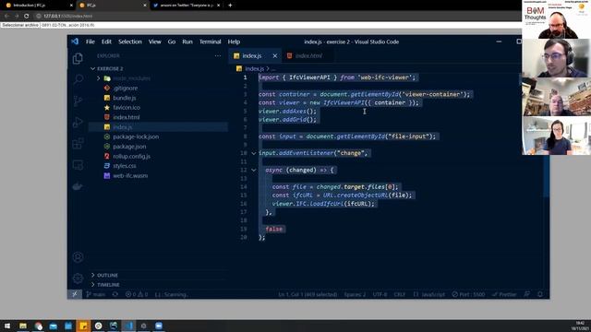Open the File menu
591x332 pixels.
tap(90, 41)
